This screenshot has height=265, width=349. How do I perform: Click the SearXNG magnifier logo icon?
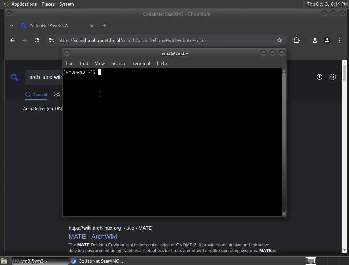[14, 77]
